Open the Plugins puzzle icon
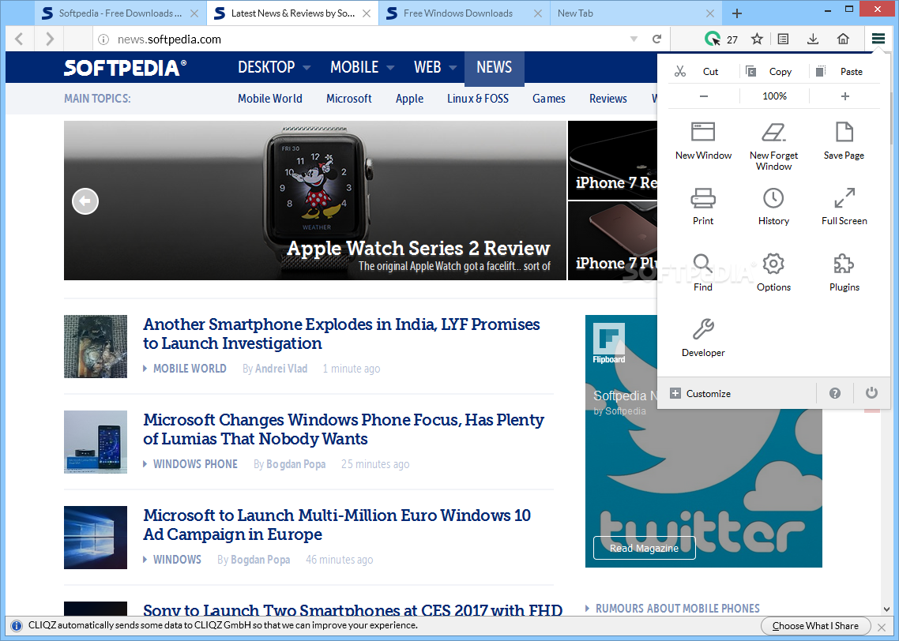This screenshot has height=641, width=899. (x=844, y=272)
